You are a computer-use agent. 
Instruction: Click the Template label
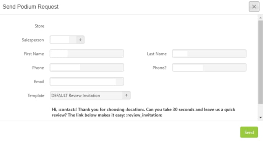tap(36, 96)
